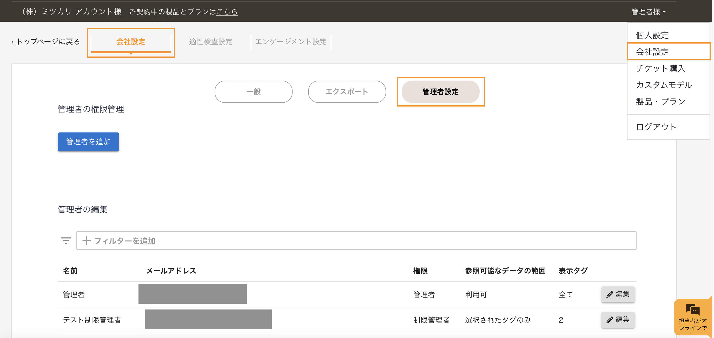Image resolution: width=714 pixels, height=338 pixels.
Task: Click 管理者を追加 button
Action: [88, 142]
